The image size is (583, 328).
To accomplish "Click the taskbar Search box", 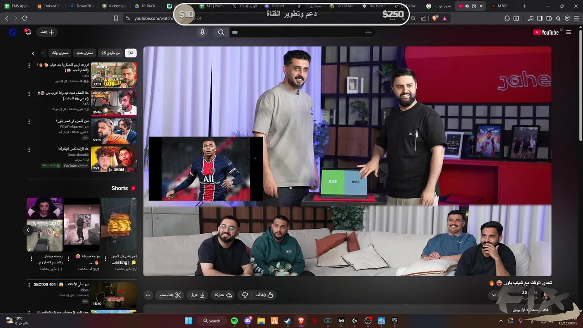I will pos(212,321).
